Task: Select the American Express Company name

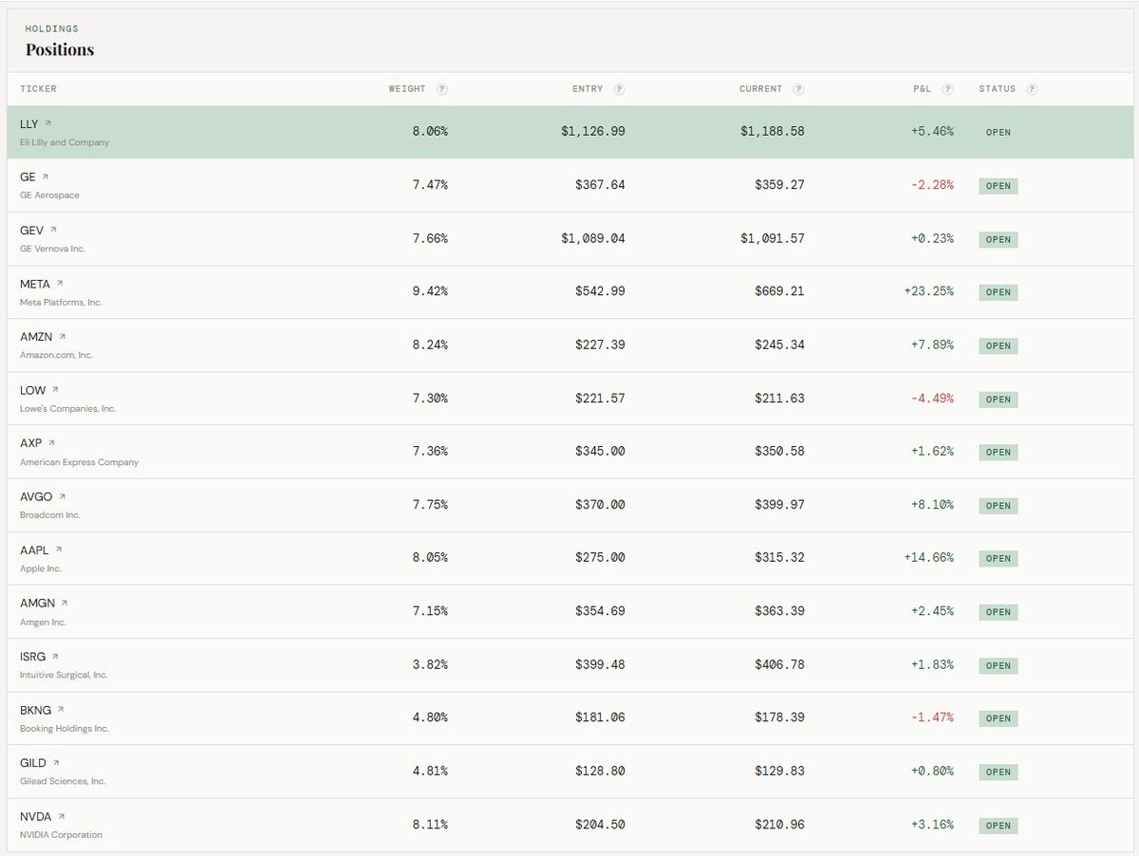Action: (x=79, y=462)
